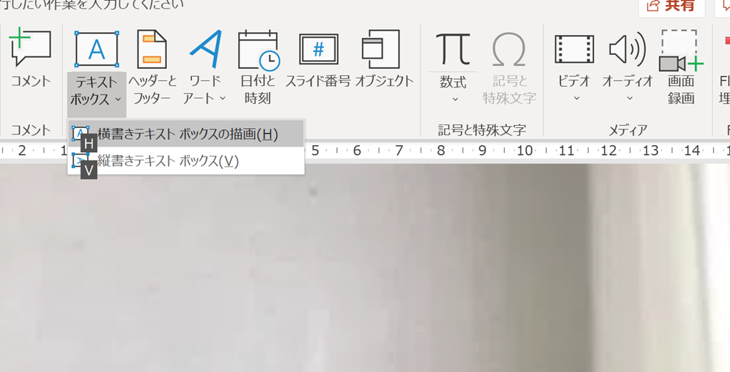Open ヘッダーとフッター (header and footer)
The width and height of the screenshot is (730, 372).
pos(151,48)
